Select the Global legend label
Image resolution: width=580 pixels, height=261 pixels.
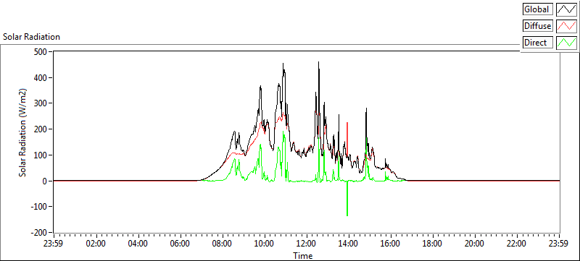(538, 9)
